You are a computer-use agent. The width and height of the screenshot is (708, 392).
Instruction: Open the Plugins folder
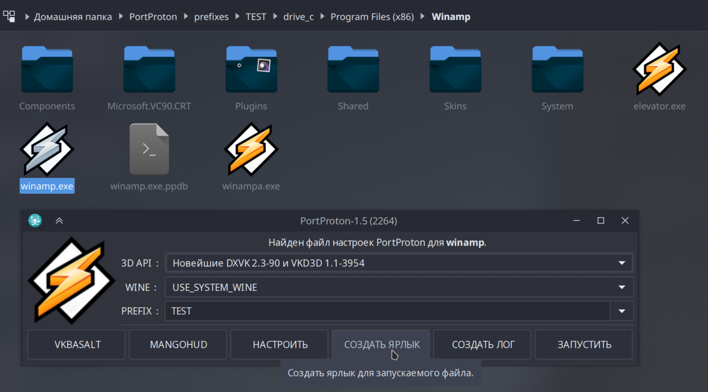pyautogui.click(x=251, y=69)
